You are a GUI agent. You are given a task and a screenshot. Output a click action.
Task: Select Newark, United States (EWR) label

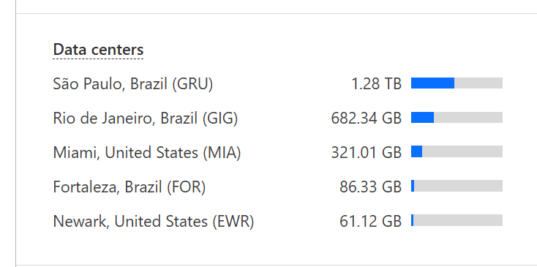tap(154, 221)
